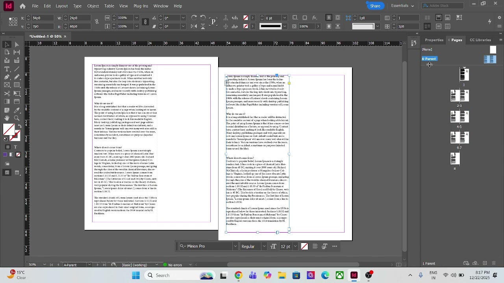Screen dimensions: 504x283
Task: Select the Gradient Swatch tool
Action: (7, 102)
